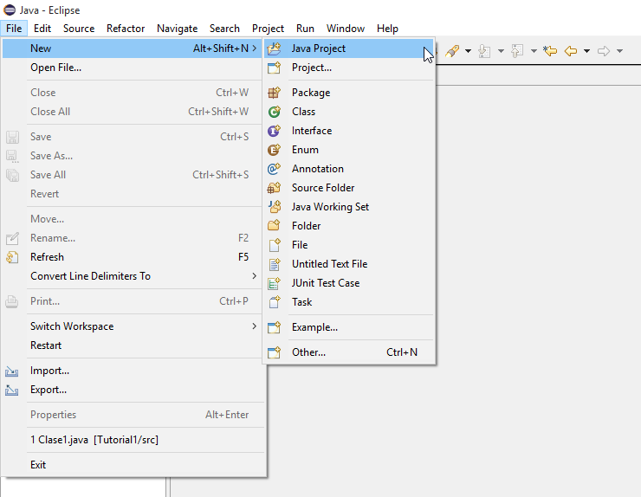
Task: Open the Search menu
Action: pyautogui.click(x=224, y=29)
